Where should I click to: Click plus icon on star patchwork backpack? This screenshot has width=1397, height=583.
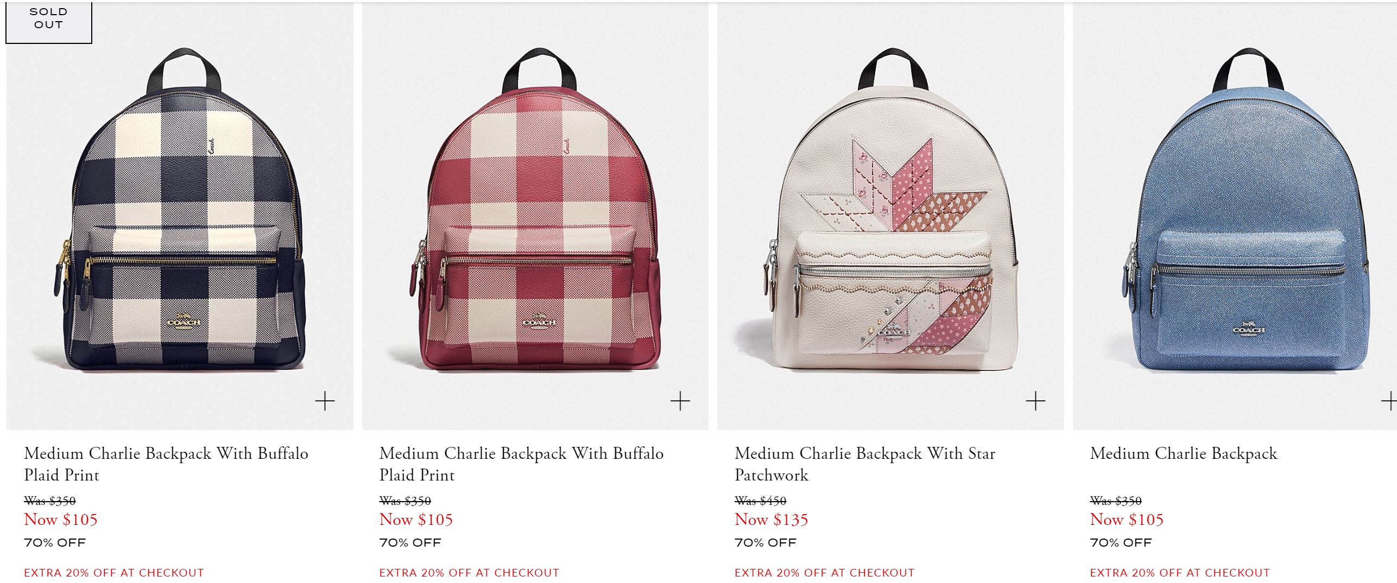point(1035,401)
